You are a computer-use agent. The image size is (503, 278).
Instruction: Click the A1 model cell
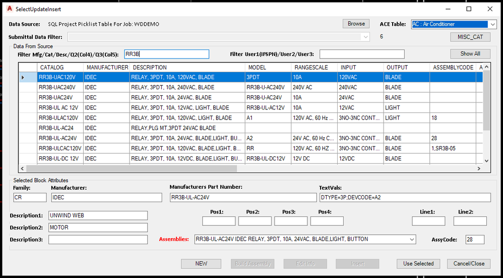coord(268,118)
